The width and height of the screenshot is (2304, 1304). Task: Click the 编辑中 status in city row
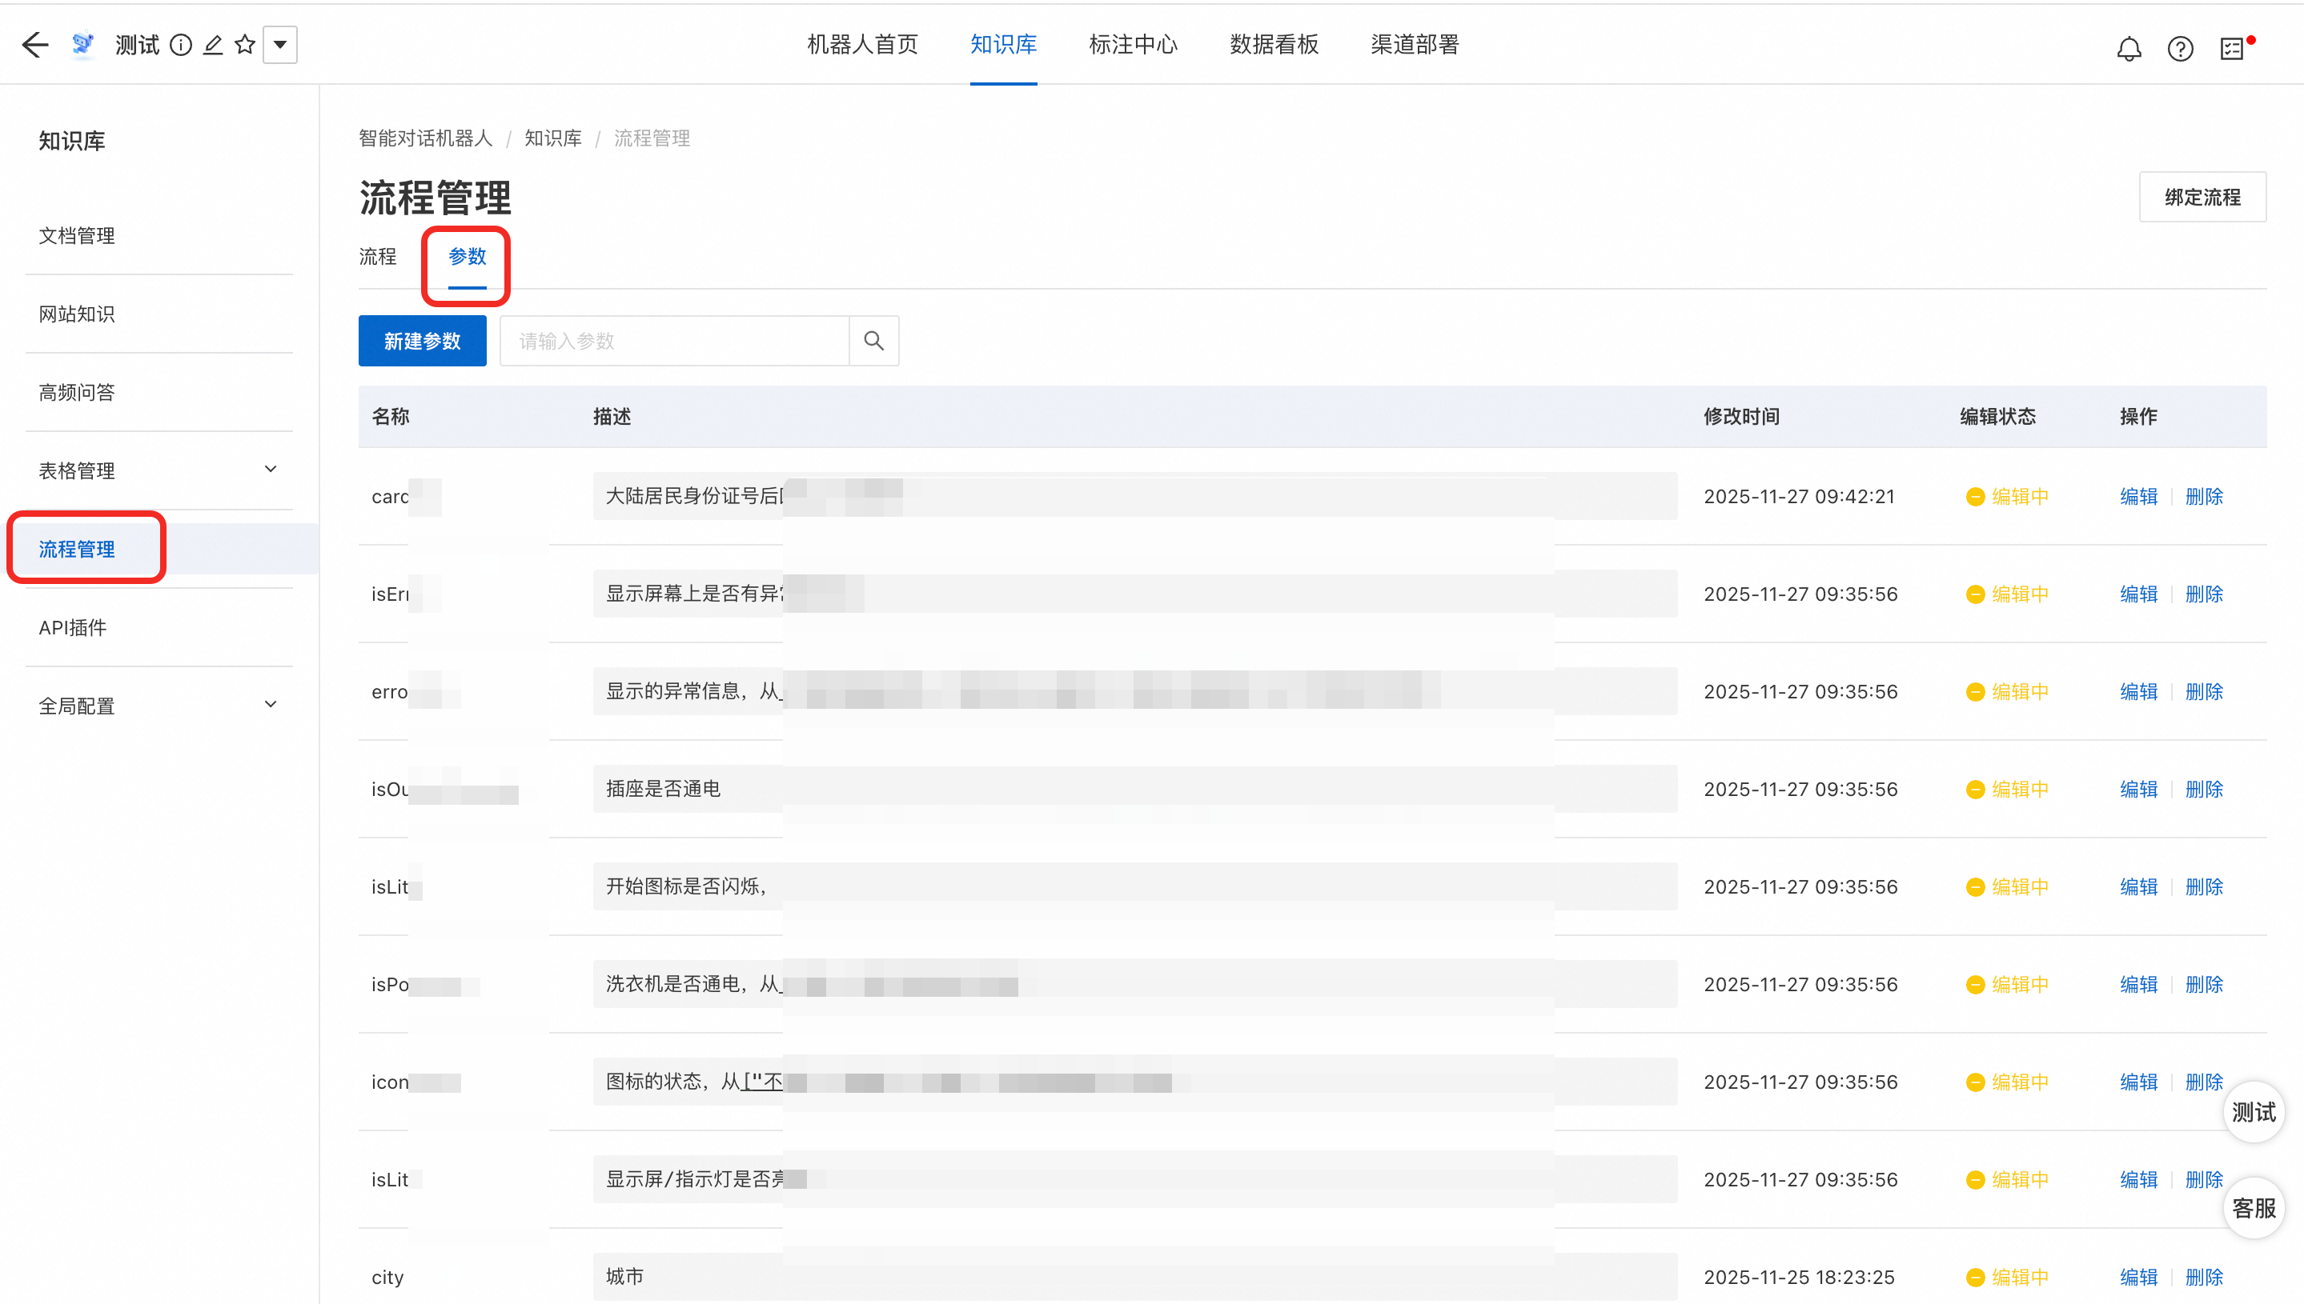(2007, 1277)
